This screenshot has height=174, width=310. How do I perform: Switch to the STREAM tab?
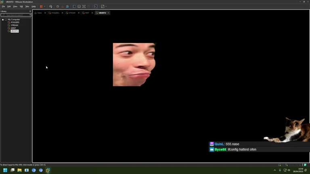[71, 13]
